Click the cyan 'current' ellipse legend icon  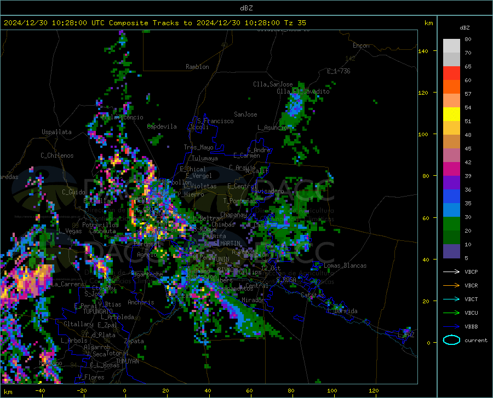coord(451,340)
